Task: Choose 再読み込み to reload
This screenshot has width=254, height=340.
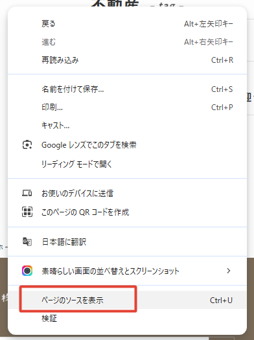Action: click(128, 60)
